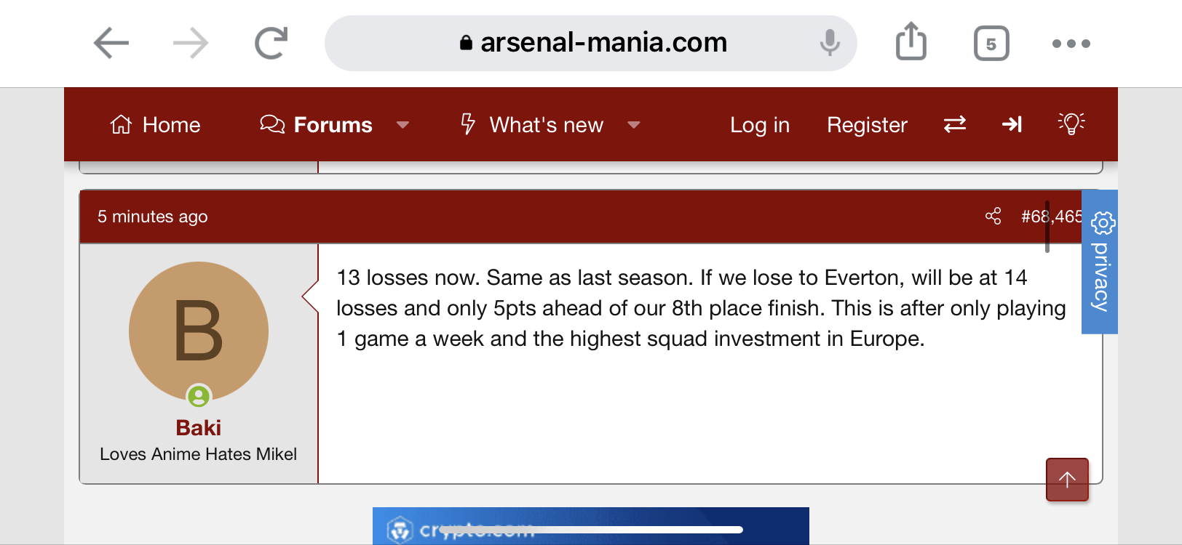Screen dimensions: 1182x545
Task: Expand the Forums dropdown arrow
Action: click(x=402, y=125)
